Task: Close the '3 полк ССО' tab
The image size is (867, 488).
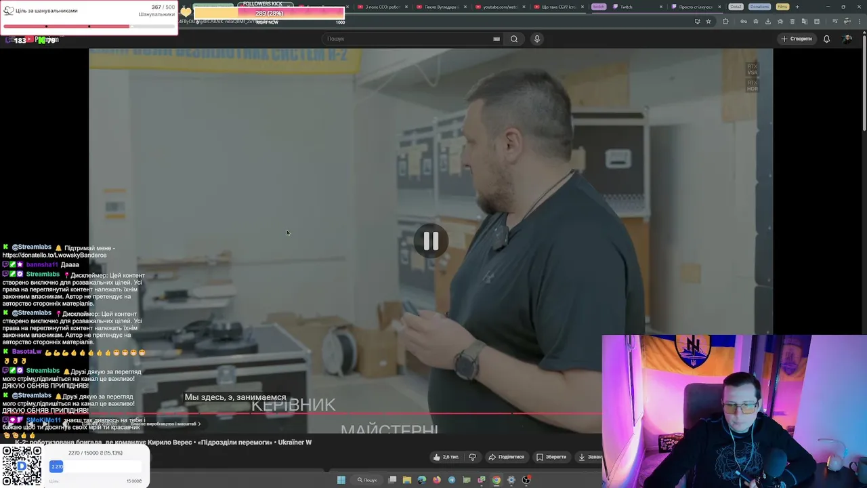Action: [x=406, y=7]
